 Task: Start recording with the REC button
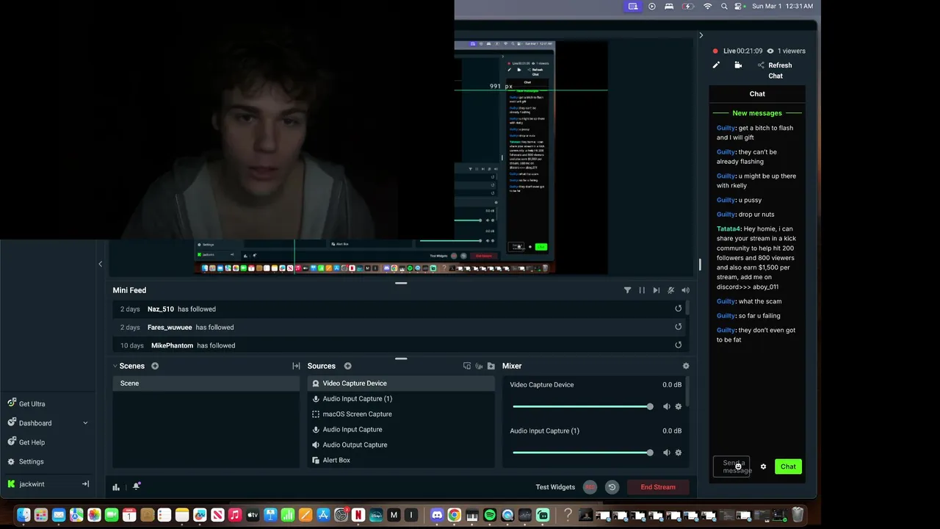pos(590,487)
